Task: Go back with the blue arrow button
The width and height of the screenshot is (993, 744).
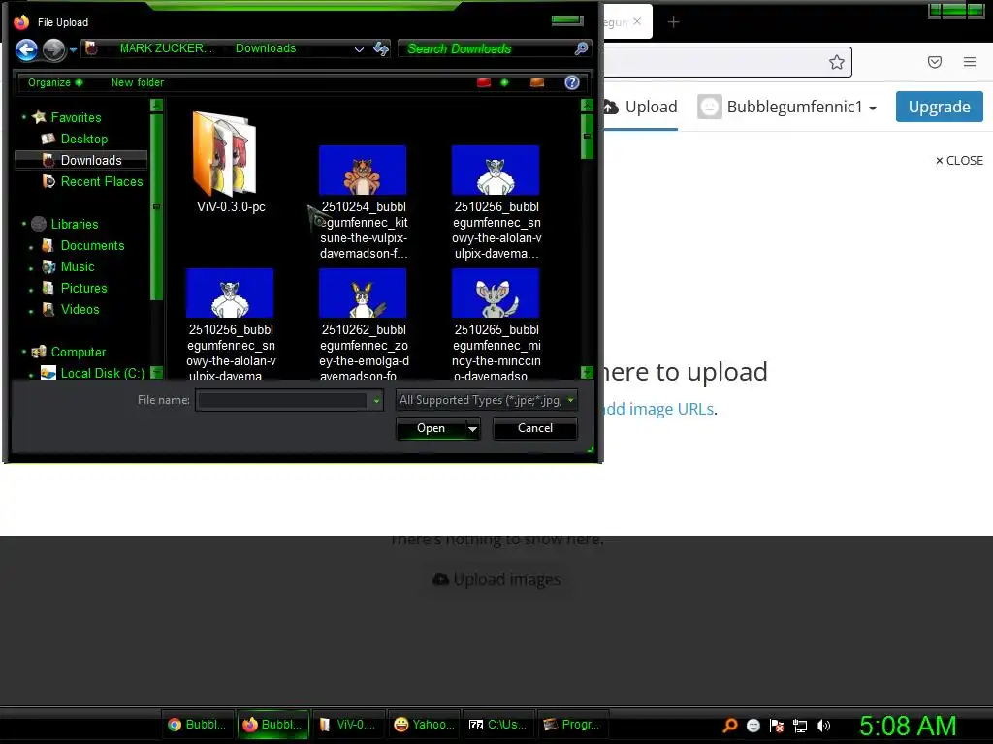Action: [26, 49]
